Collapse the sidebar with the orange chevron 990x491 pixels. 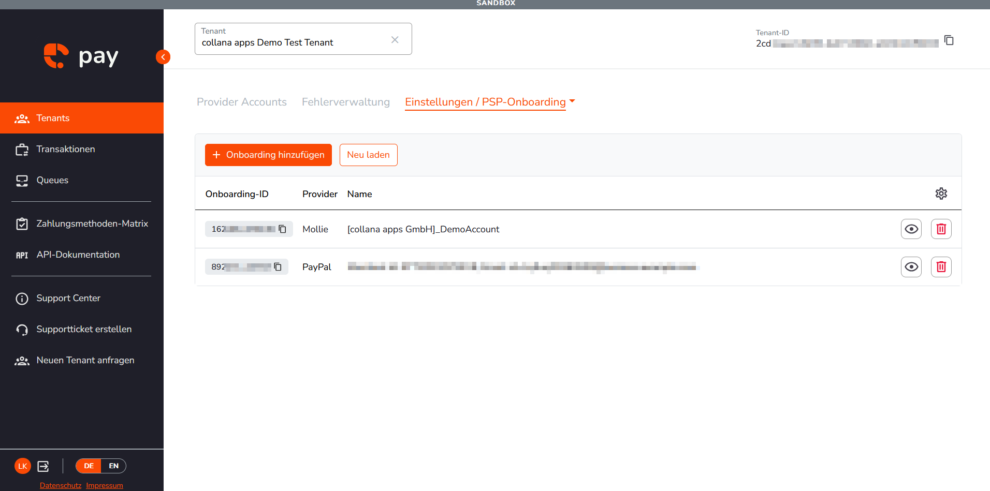(163, 57)
